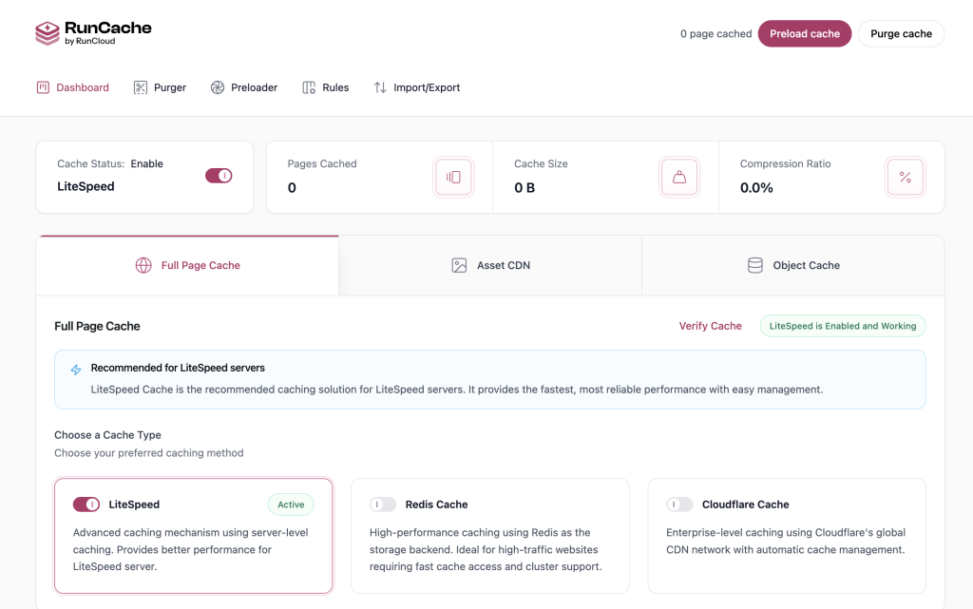Click the "0.0%" compression ratio value
The height and width of the screenshot is (609, 973).
[756, 188]
